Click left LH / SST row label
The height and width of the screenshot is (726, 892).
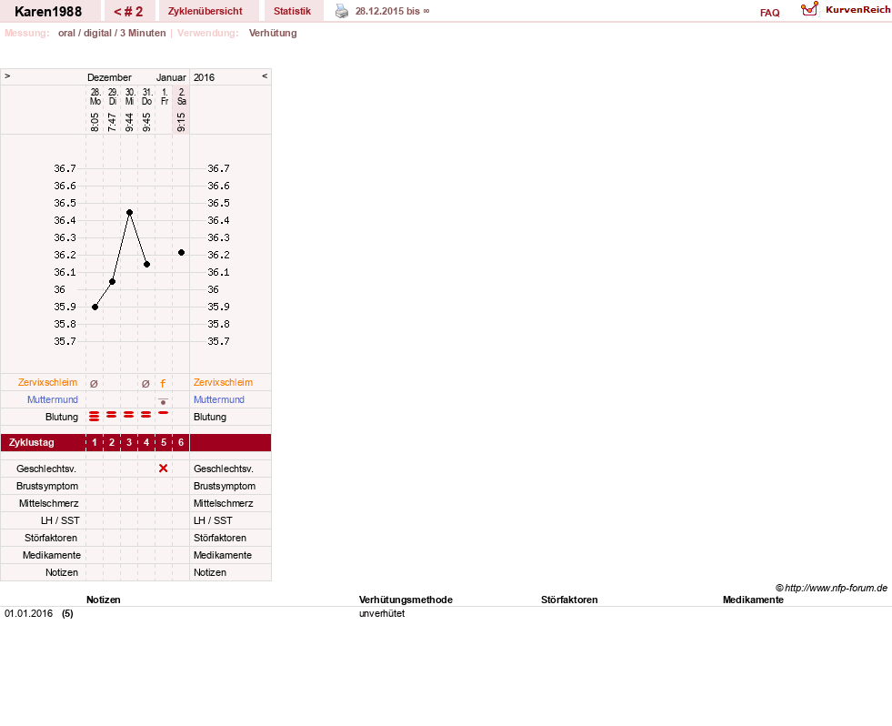[x=60, y=520]
